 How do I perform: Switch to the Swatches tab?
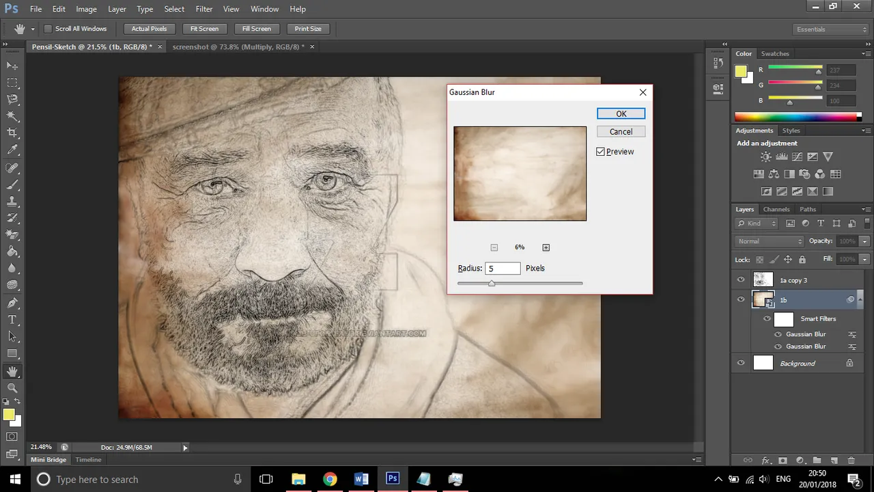pyautogui.click(x=775, y=53)
